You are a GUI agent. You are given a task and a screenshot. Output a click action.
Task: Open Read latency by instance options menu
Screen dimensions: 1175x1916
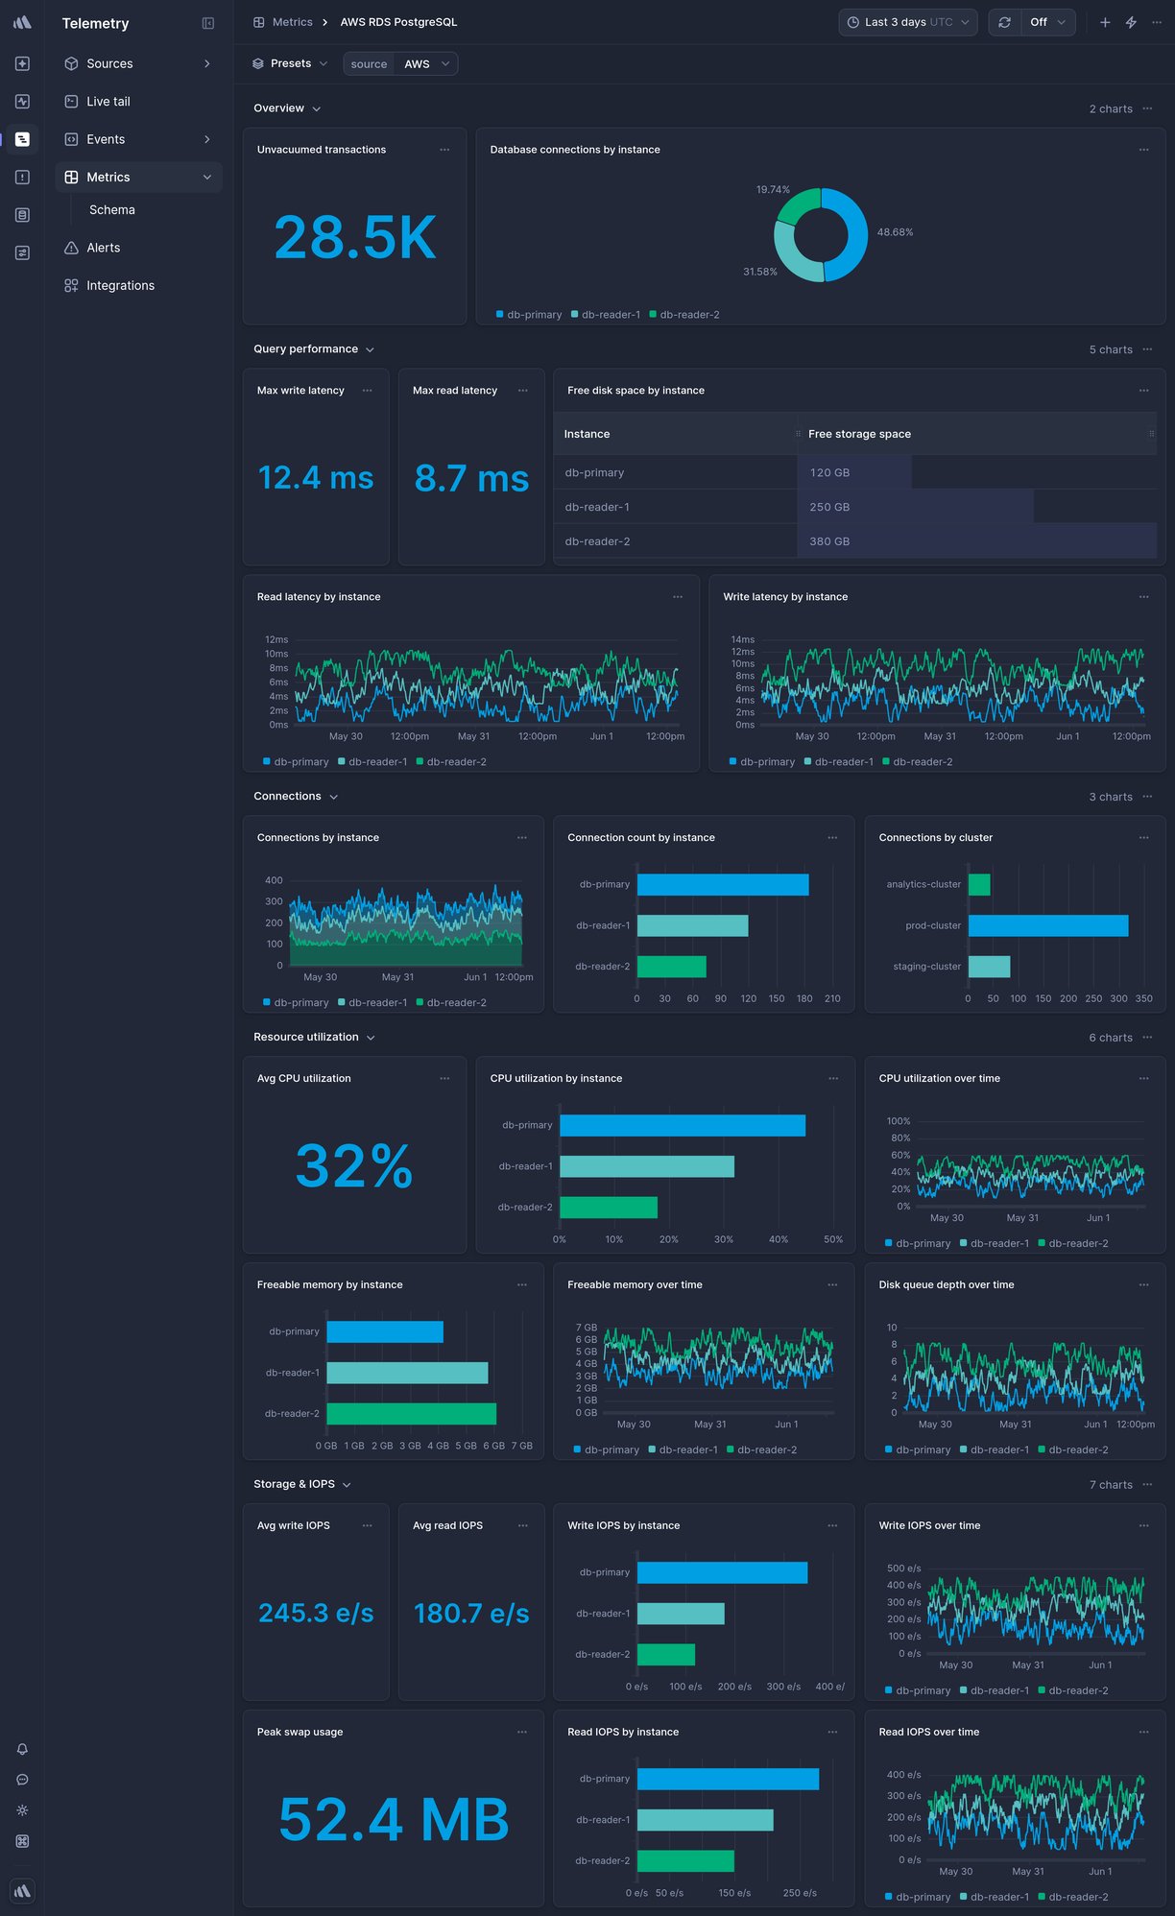678,597
